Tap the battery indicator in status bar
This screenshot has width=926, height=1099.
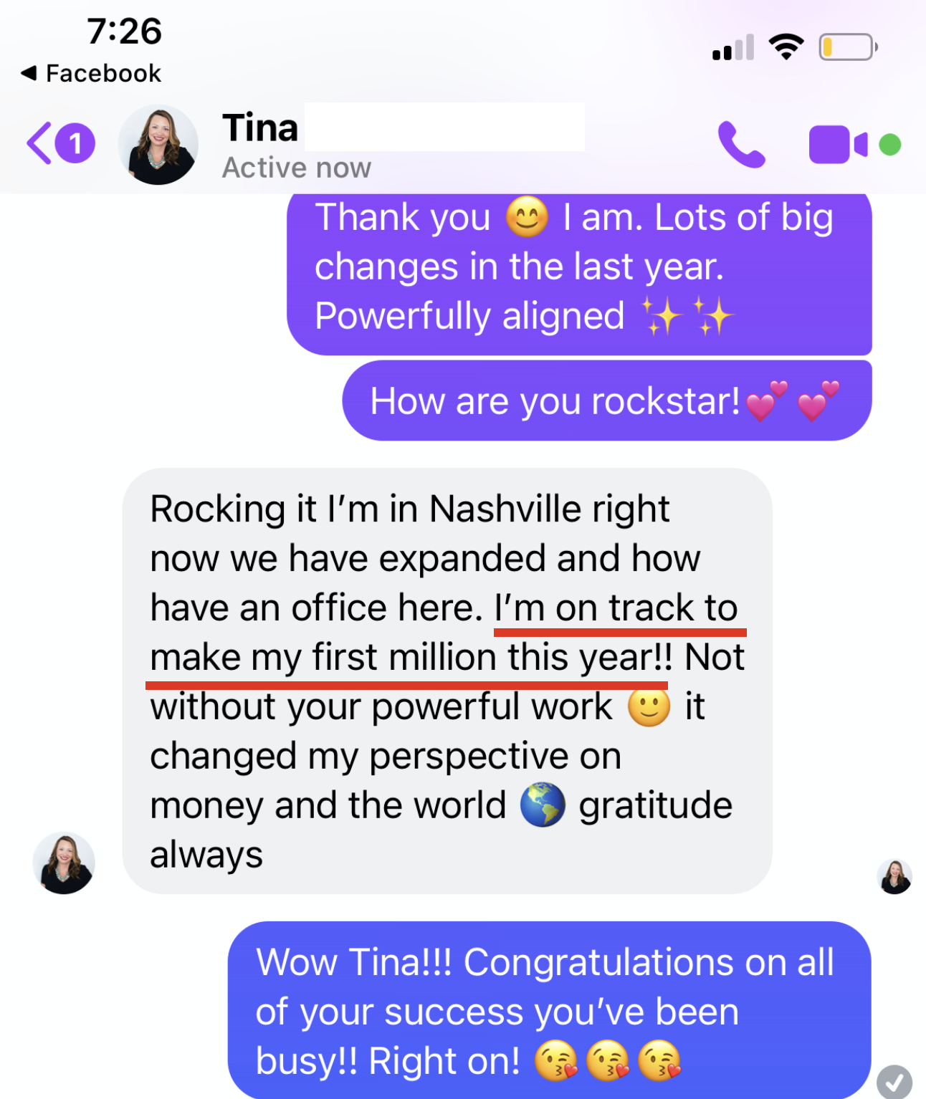tap(849, 47)
